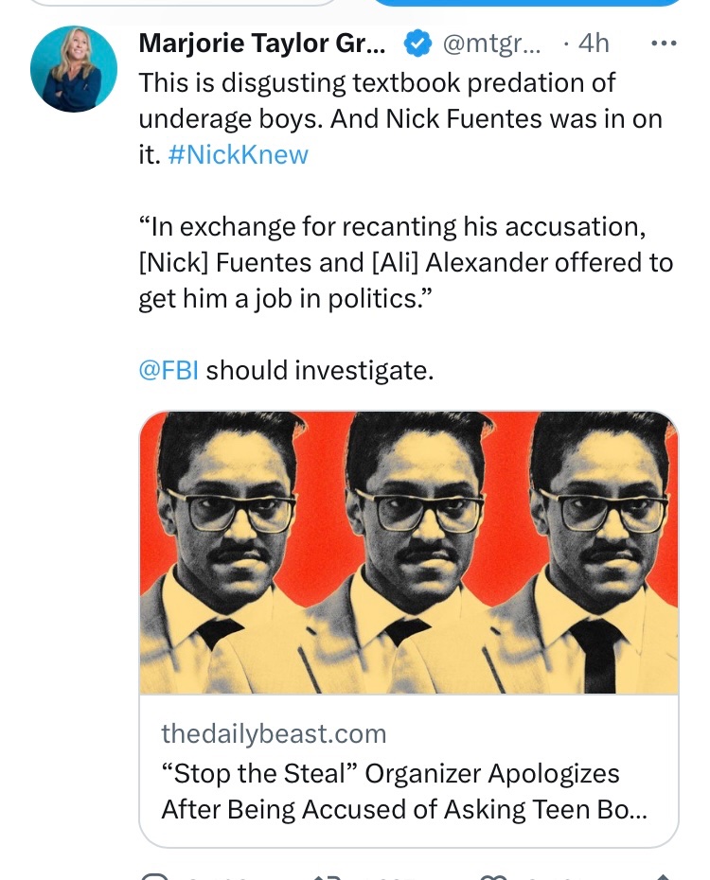Click the "should investigate." tweet text

tap(320, 370)
